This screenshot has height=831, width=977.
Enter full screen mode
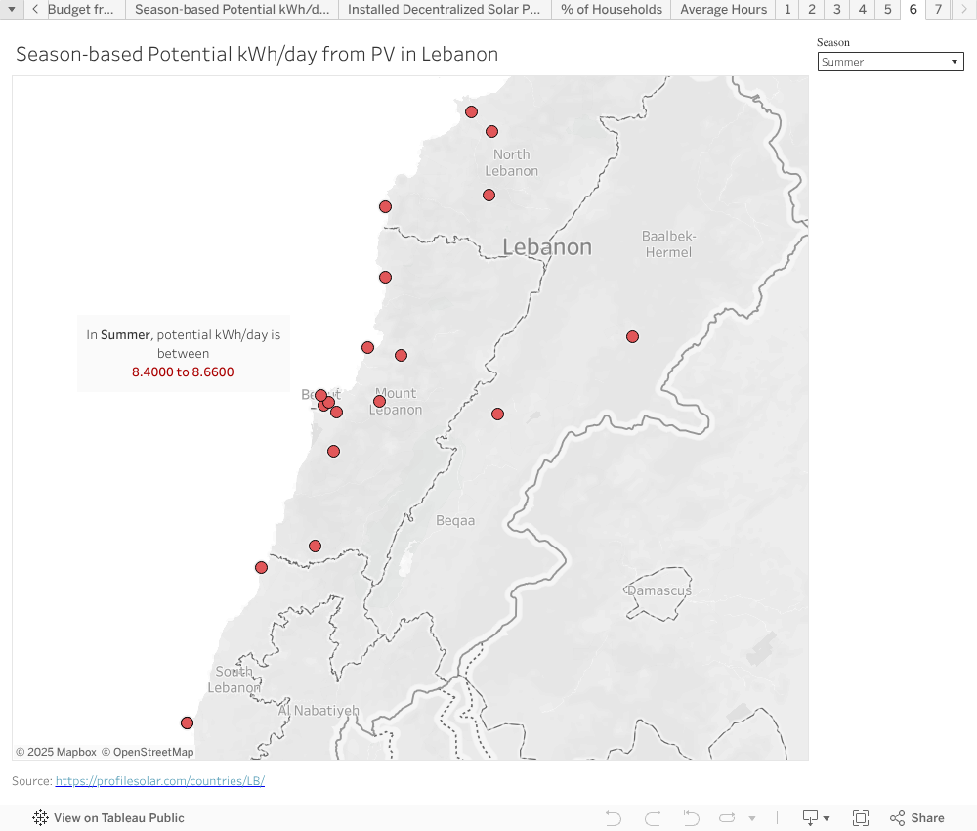click(861, 818)
